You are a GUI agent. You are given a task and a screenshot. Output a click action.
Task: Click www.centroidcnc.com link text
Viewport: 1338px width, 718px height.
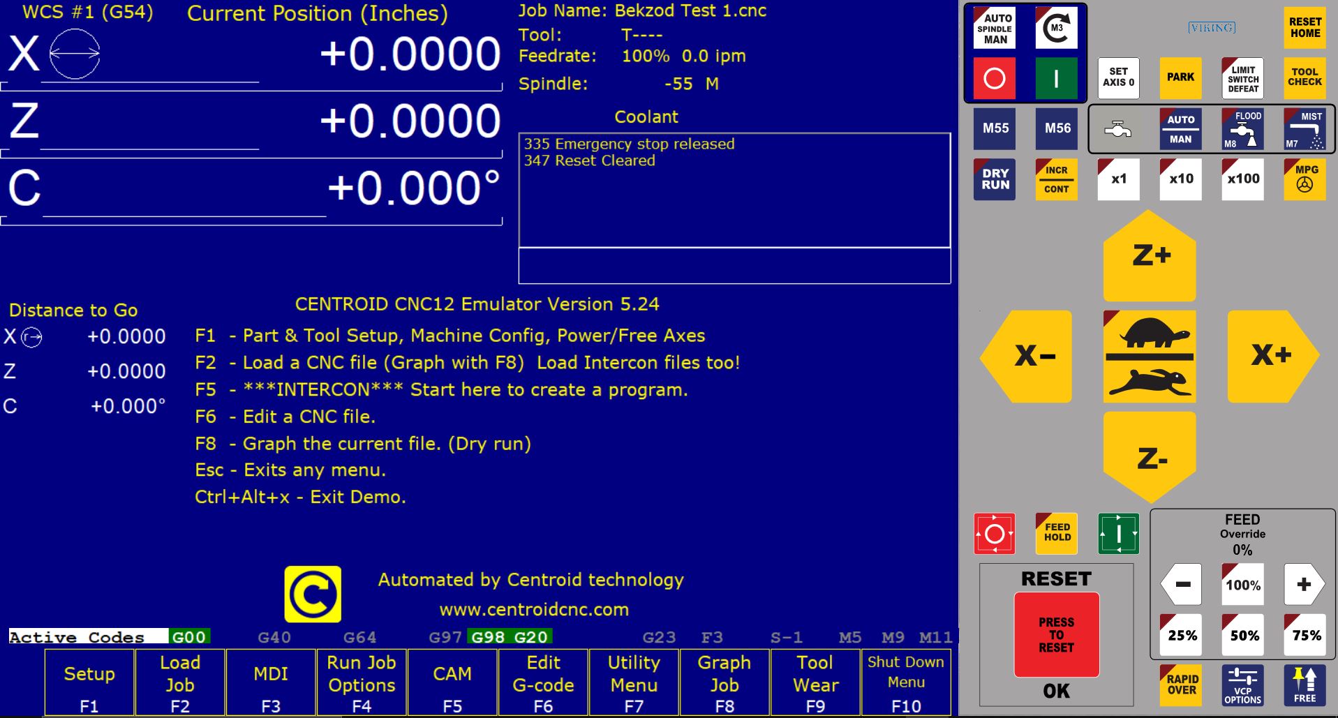534,610
